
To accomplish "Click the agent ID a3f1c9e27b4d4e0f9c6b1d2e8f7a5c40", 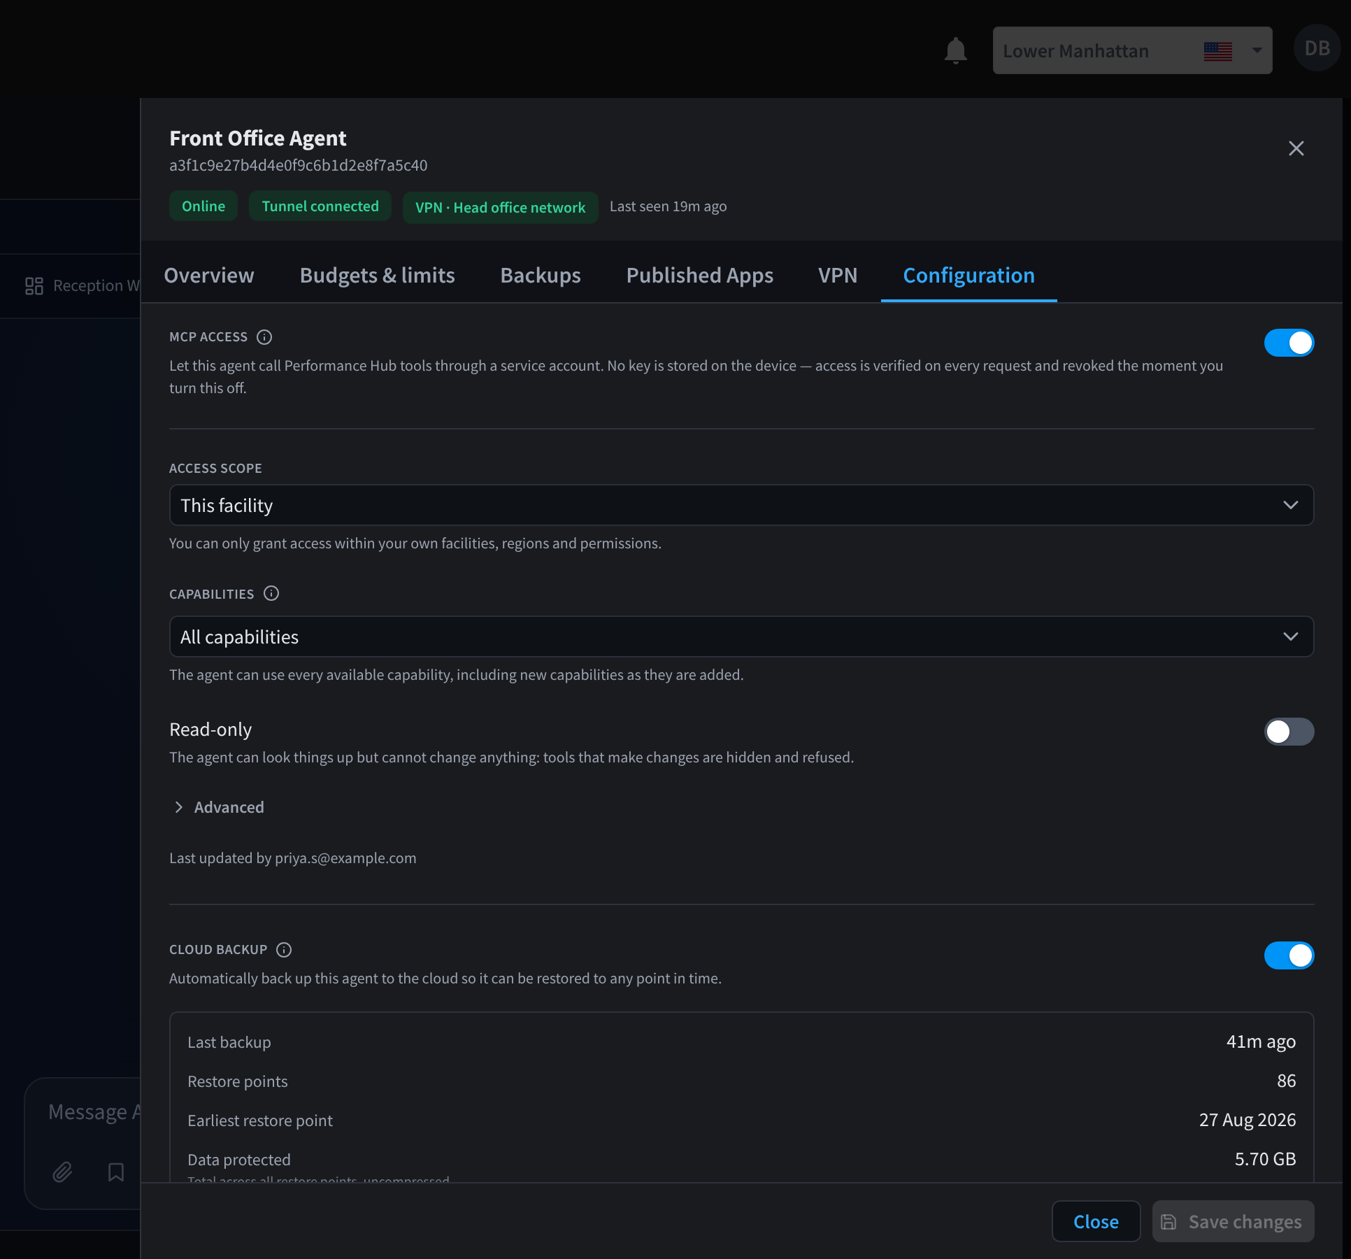I will [x=299, y=166].
